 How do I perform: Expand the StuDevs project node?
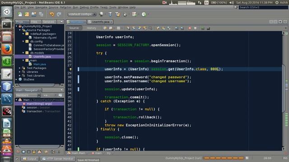[17, 80]
